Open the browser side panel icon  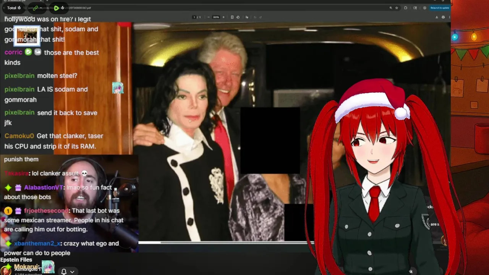click(x=416, y=8)
